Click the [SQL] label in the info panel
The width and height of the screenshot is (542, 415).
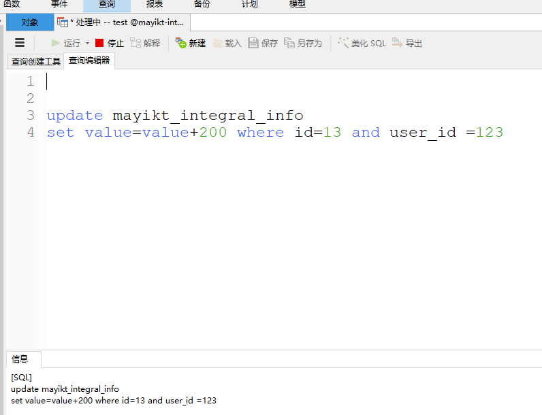21,378
